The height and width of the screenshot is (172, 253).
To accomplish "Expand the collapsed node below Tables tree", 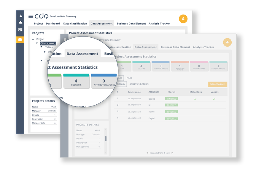I will click(42, 61).
